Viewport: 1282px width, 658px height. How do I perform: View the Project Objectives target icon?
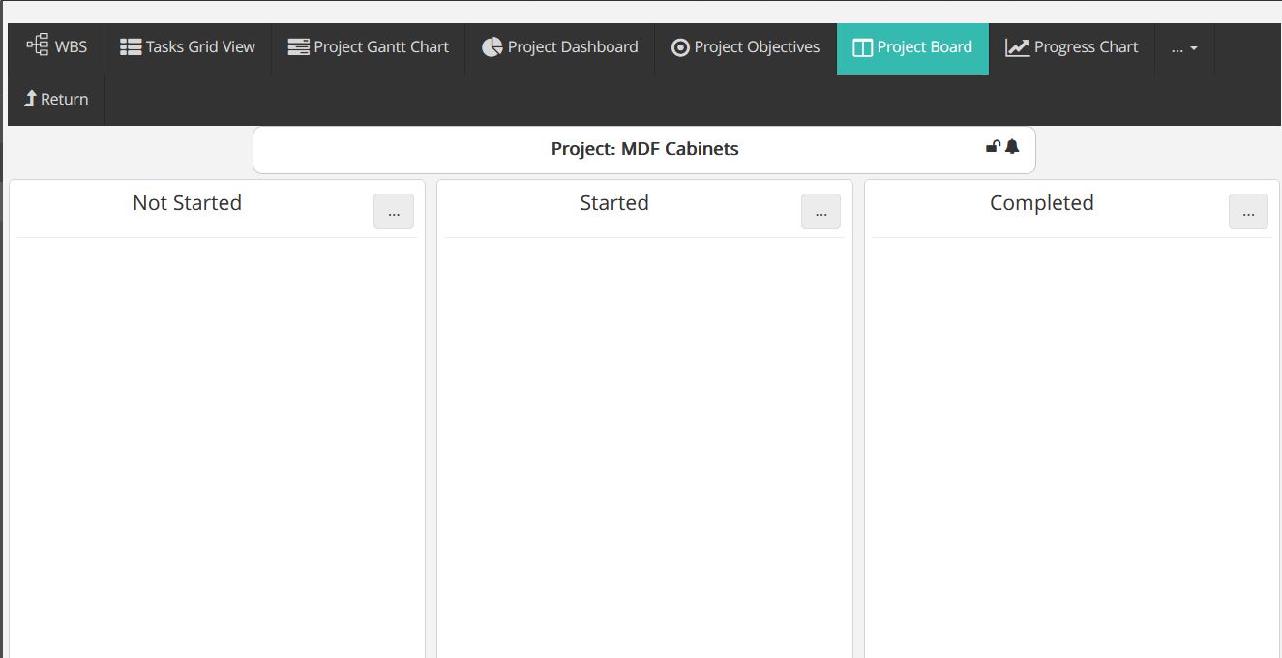(679, 45)
